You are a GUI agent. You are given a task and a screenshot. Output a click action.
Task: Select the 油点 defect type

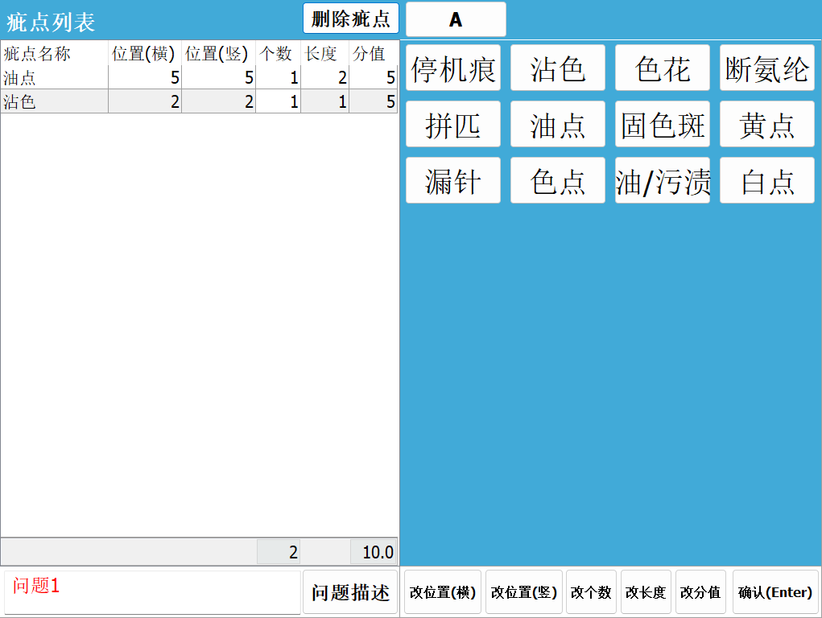coord(557,124)
